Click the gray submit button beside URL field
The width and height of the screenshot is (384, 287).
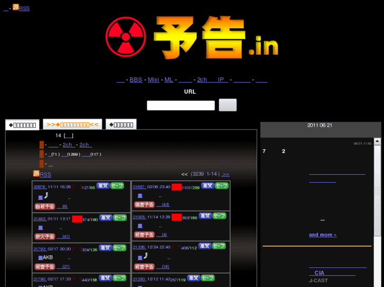(x=228, y=105)
